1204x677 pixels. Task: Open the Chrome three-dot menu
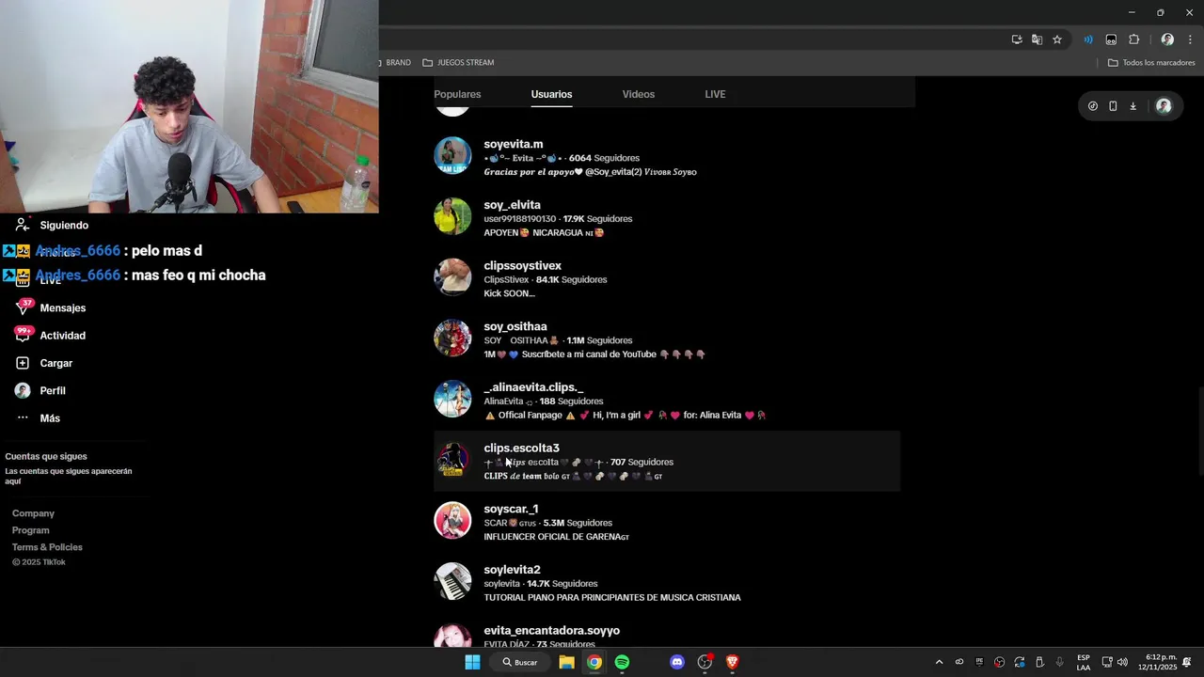1190,39
